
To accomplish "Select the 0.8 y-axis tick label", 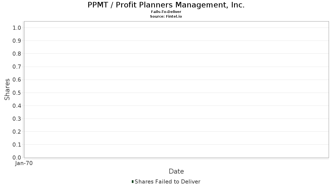I will (17, 54).
